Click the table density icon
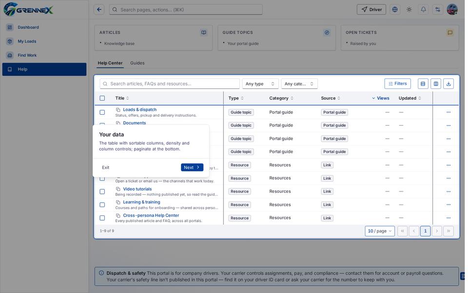468x293 pixels. click(x=423, y=84)
